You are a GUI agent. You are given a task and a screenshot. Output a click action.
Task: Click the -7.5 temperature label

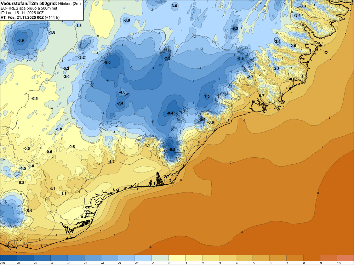pyautogui.click(x=167, y=58)
